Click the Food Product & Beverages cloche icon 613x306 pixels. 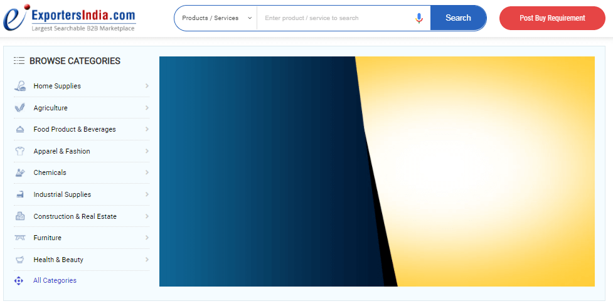pos(20,129)
